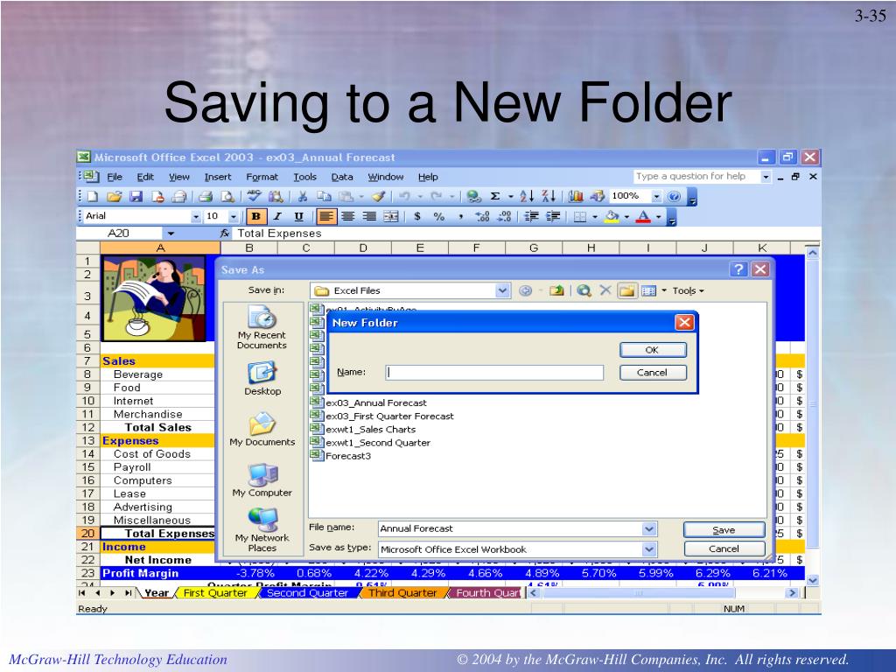Screen dimensions: 896x672
Task: Click the Cut scissors icon
Action: tap(303, 197)
